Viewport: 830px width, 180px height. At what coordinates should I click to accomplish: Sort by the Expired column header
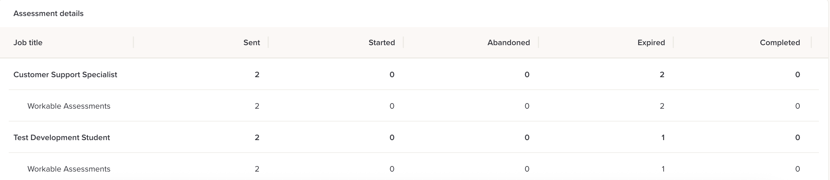(651, 43)
